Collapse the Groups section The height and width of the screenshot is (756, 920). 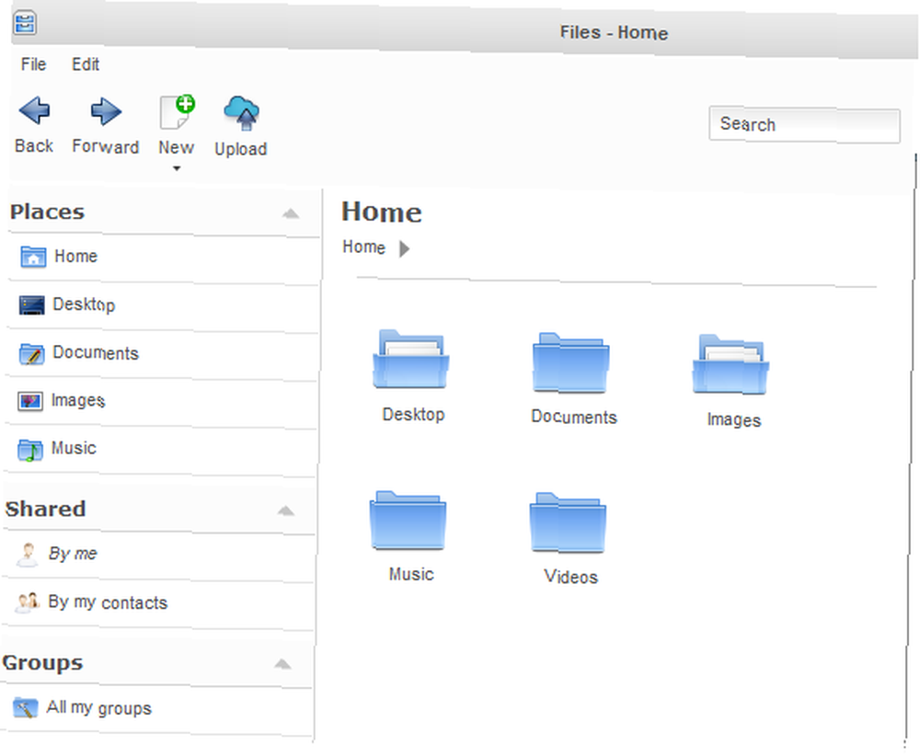point(282,664)
